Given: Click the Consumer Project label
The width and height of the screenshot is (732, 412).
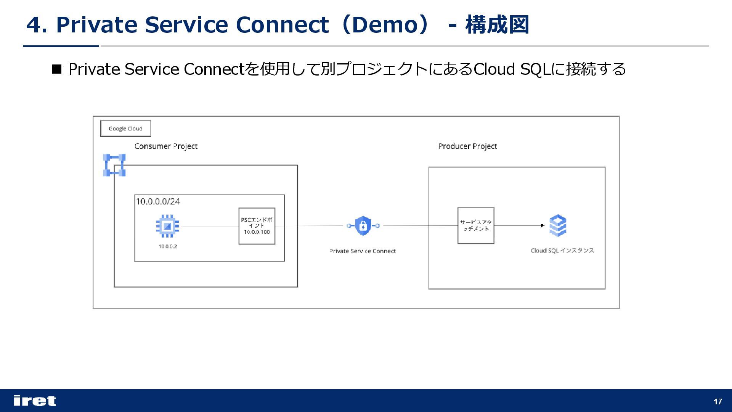Looking at the screenshot, I should [x=166, y=146].
